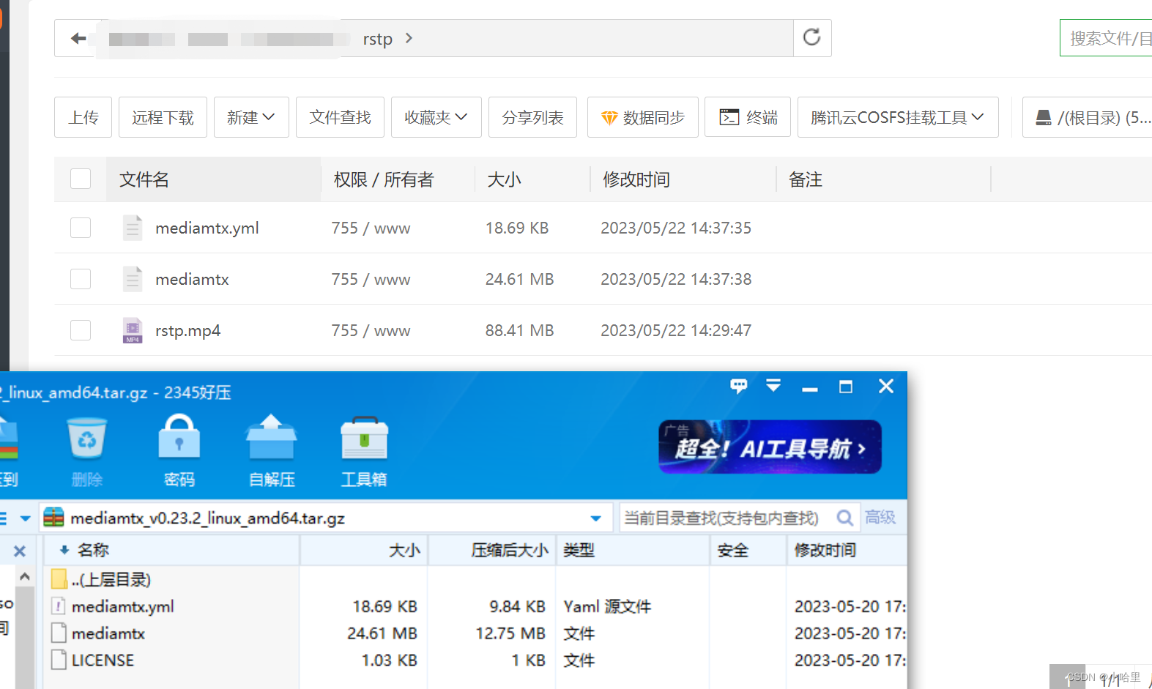Toggle the select-all files checkbox

coord(81,179)
